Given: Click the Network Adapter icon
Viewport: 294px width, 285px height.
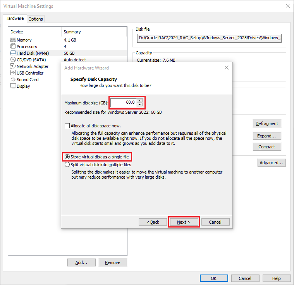Looking at the screenshot, I should pos(13,66).
